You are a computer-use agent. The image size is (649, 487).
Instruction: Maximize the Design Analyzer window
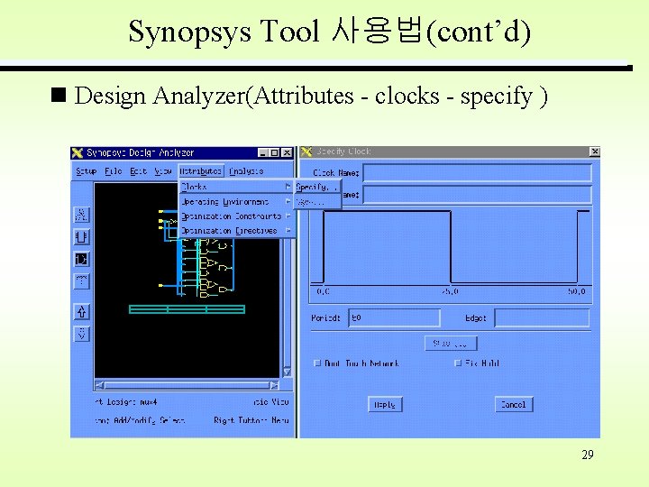[x=274, y=152]
